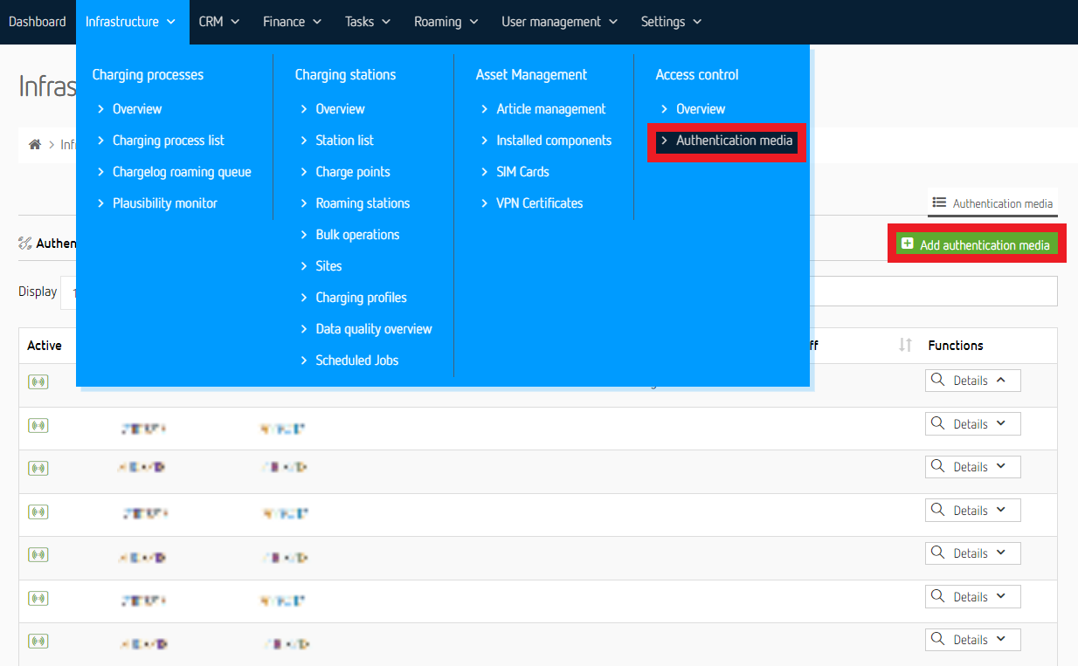Click Add authentication media button
Image resolution: width=1078 pixels, height=666 pixels.
(x=977, y=244)
